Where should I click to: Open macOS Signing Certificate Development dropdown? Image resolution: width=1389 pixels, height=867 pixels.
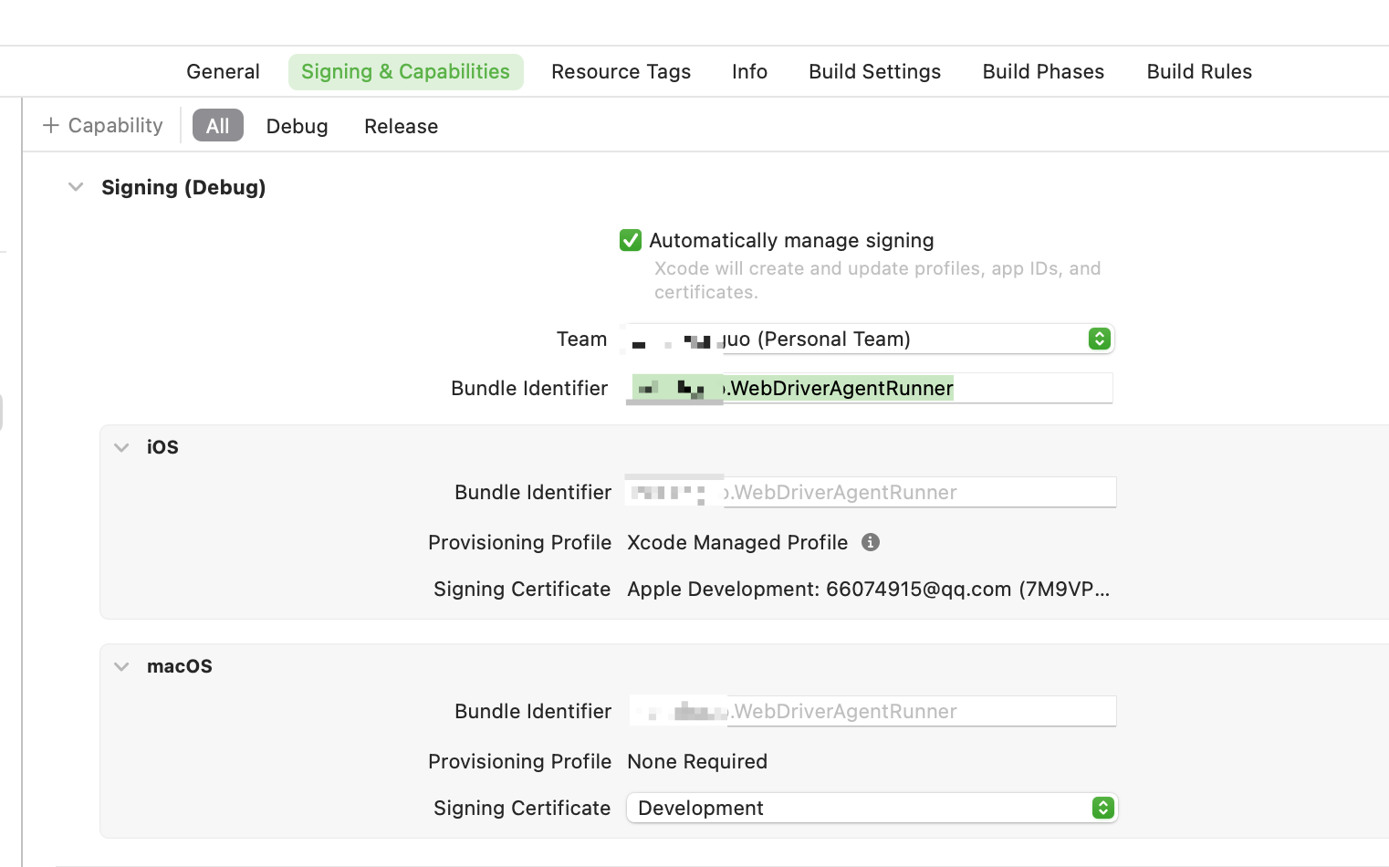pos(872,808)
